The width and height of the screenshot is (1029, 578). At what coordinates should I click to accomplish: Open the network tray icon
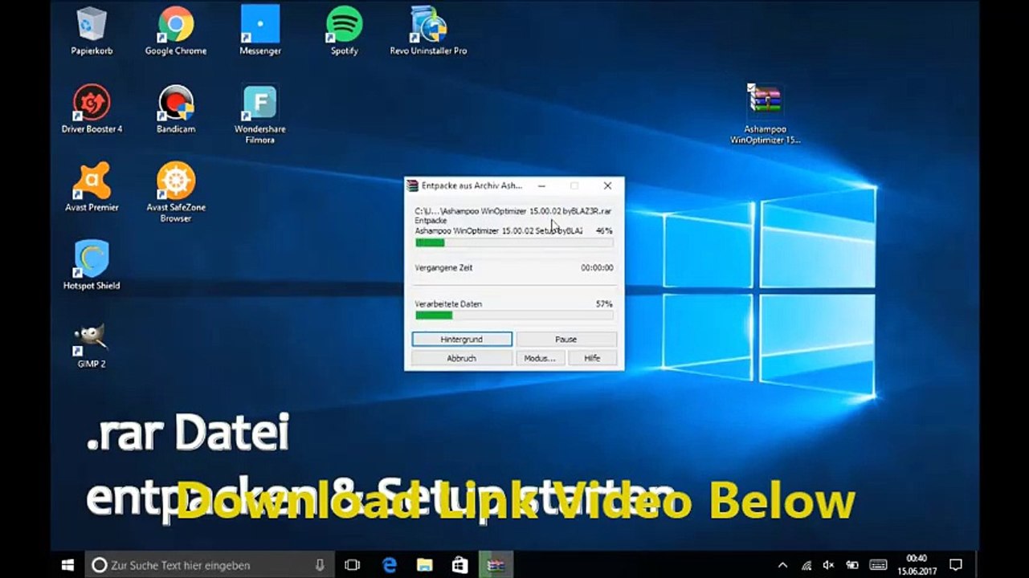(806, 565)
